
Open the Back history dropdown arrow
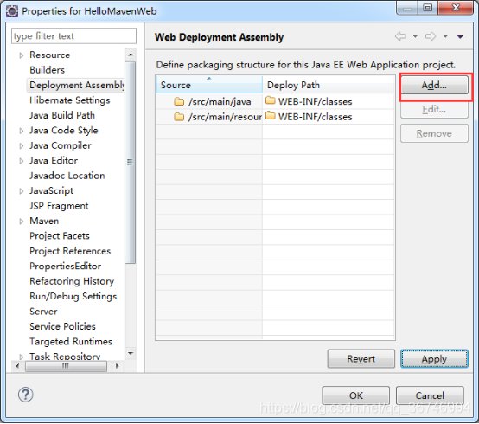(415, 36)
